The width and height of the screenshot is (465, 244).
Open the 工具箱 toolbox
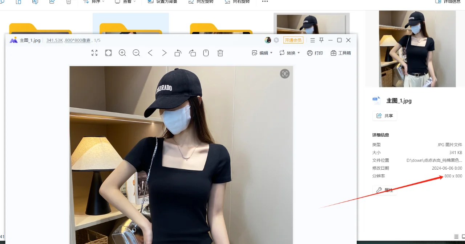[x=340, y=53]
